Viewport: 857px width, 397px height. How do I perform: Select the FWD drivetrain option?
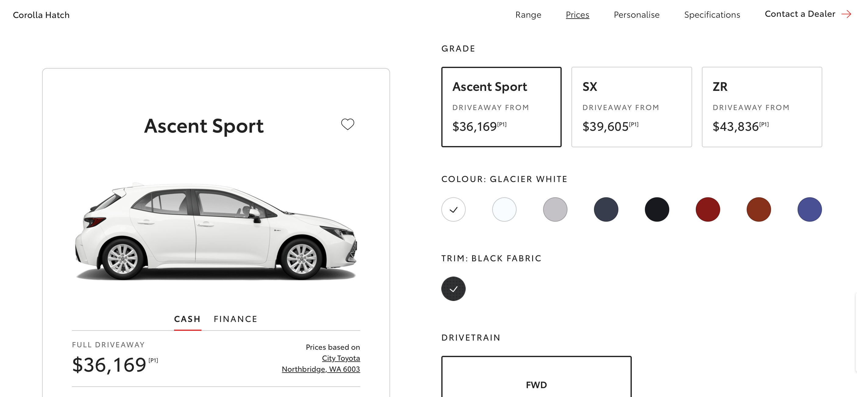(536, 377)
